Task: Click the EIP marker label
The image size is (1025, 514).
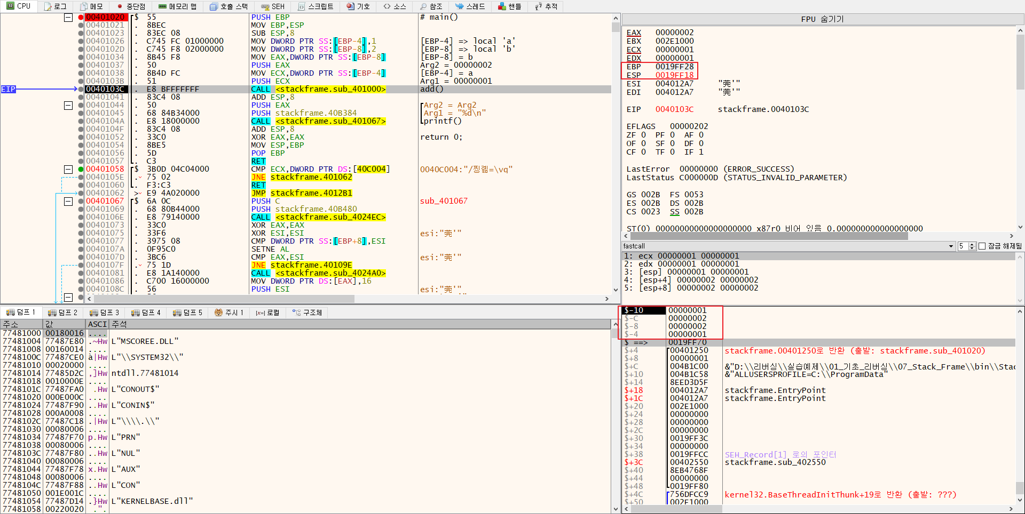Action: (9, 89)
